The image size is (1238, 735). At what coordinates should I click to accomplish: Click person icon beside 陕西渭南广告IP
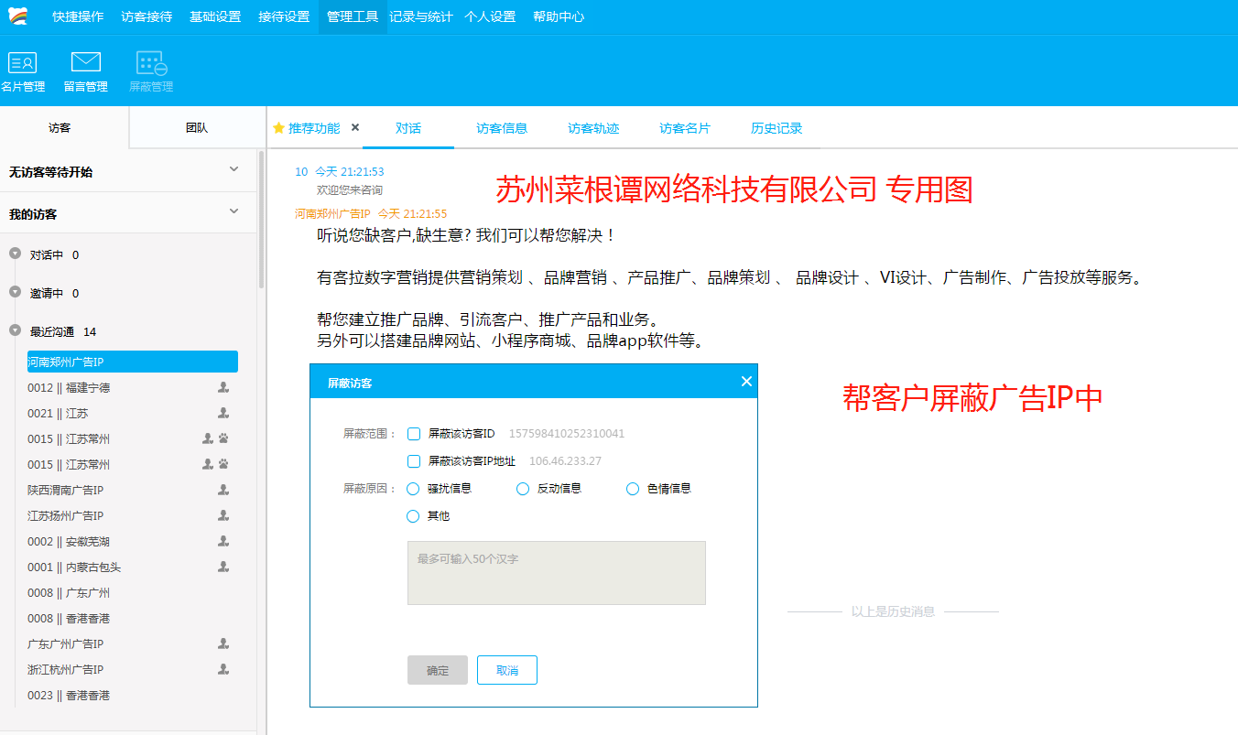[223, 490]
